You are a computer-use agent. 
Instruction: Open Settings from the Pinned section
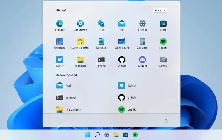click(143, 25)
